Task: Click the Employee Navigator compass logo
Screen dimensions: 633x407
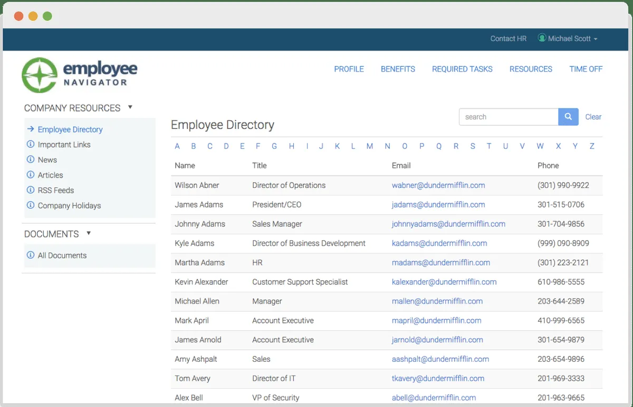Action: pos(40,75)
